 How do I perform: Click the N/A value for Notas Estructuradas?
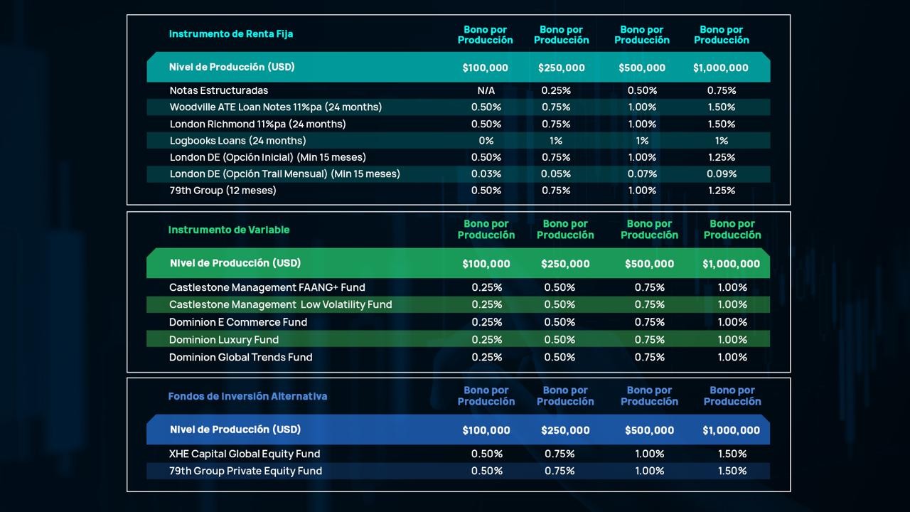point(486,90)
